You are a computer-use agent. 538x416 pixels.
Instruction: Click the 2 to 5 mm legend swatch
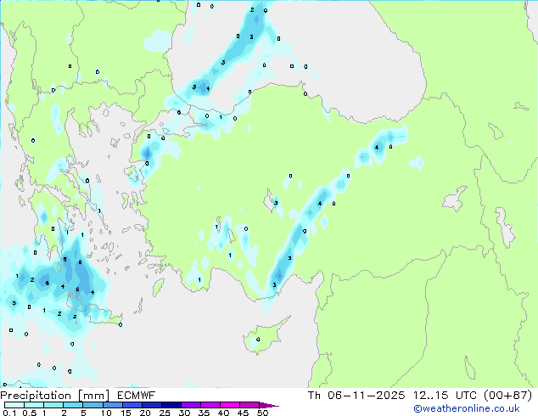[x=73, y=405]
